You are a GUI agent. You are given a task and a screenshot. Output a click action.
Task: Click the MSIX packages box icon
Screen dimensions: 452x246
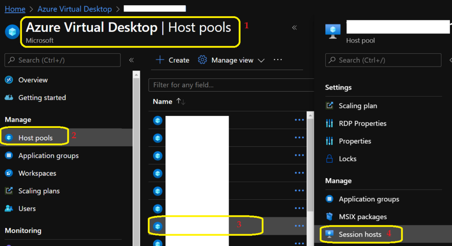click(x=329, y=216)
